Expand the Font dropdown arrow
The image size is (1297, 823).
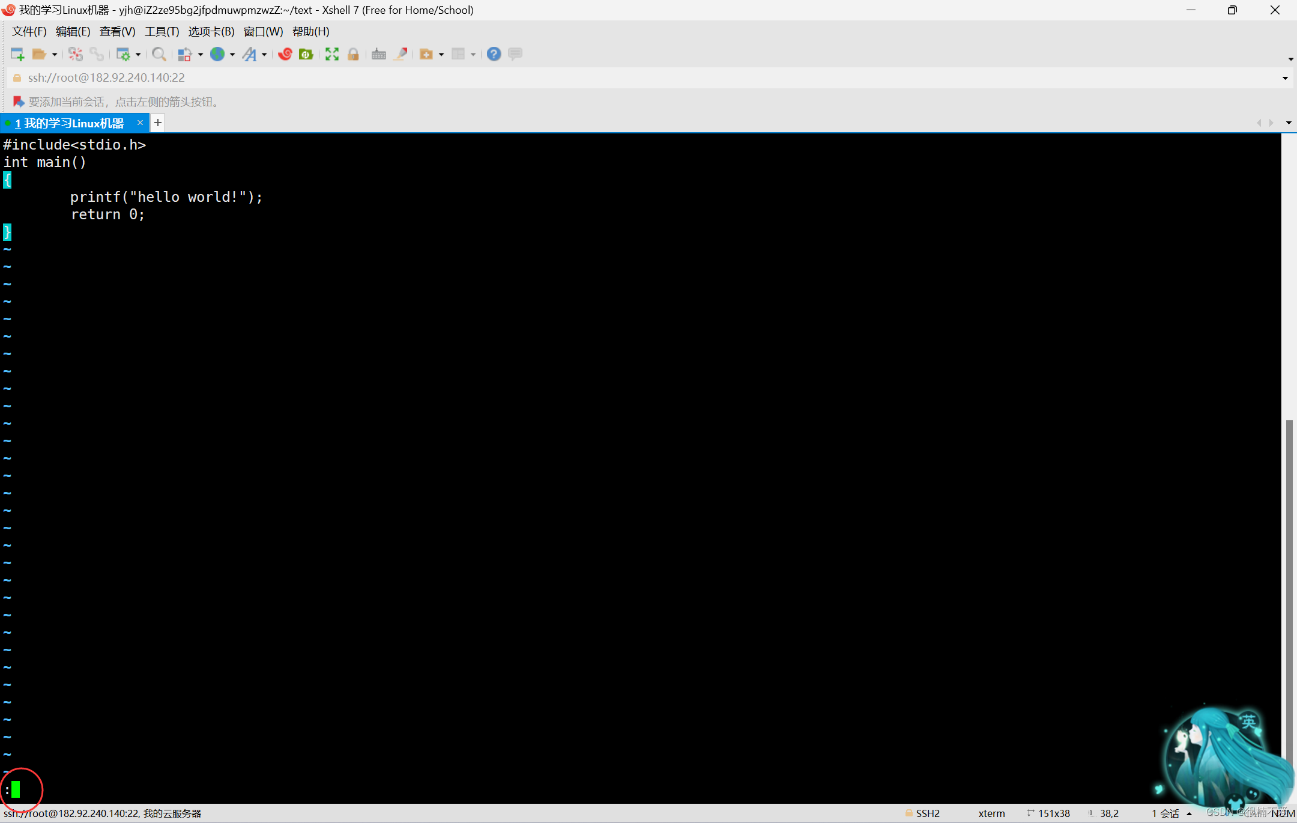tap(264, 55)
